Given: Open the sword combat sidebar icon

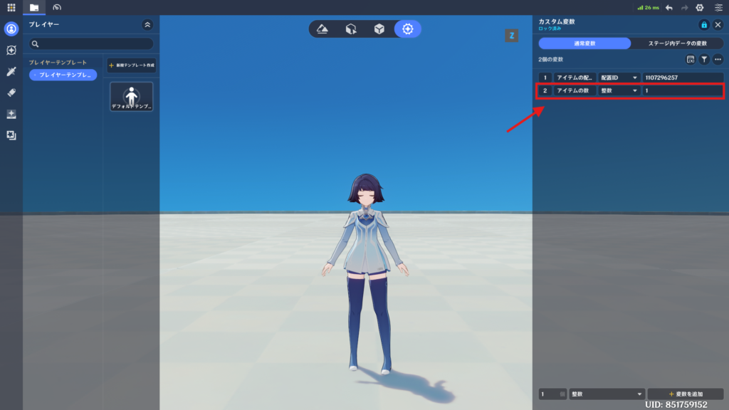Looking at the screenshot, I should click(x=11, y=71).
